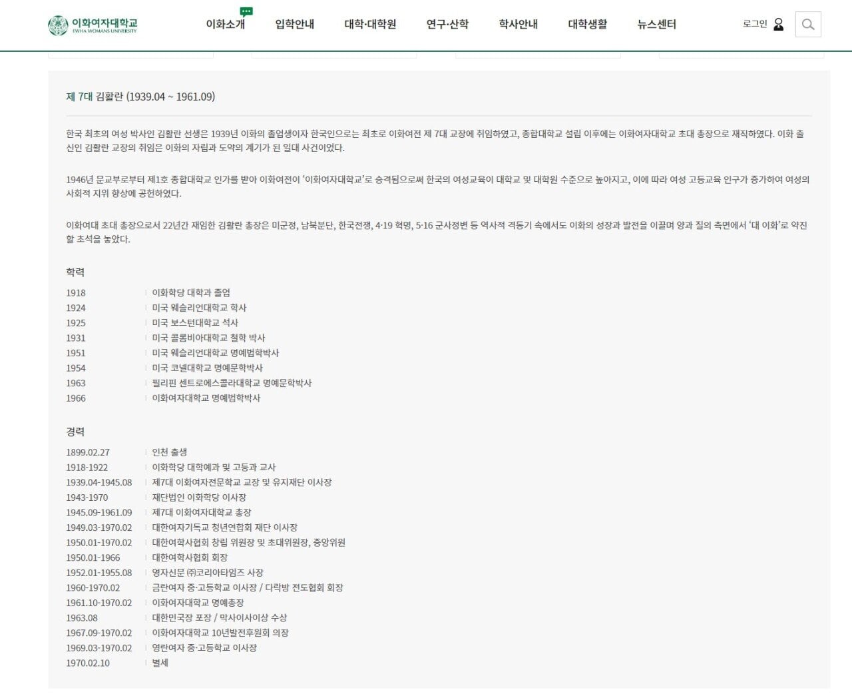Click the 미국 보스턴대학교 석사 entry
This screenshot has width=852, height=694.
(195, 323)
